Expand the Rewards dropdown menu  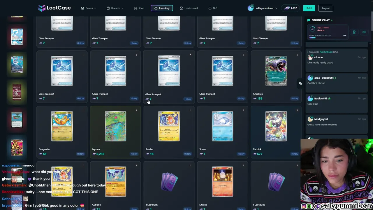[115, 8]
